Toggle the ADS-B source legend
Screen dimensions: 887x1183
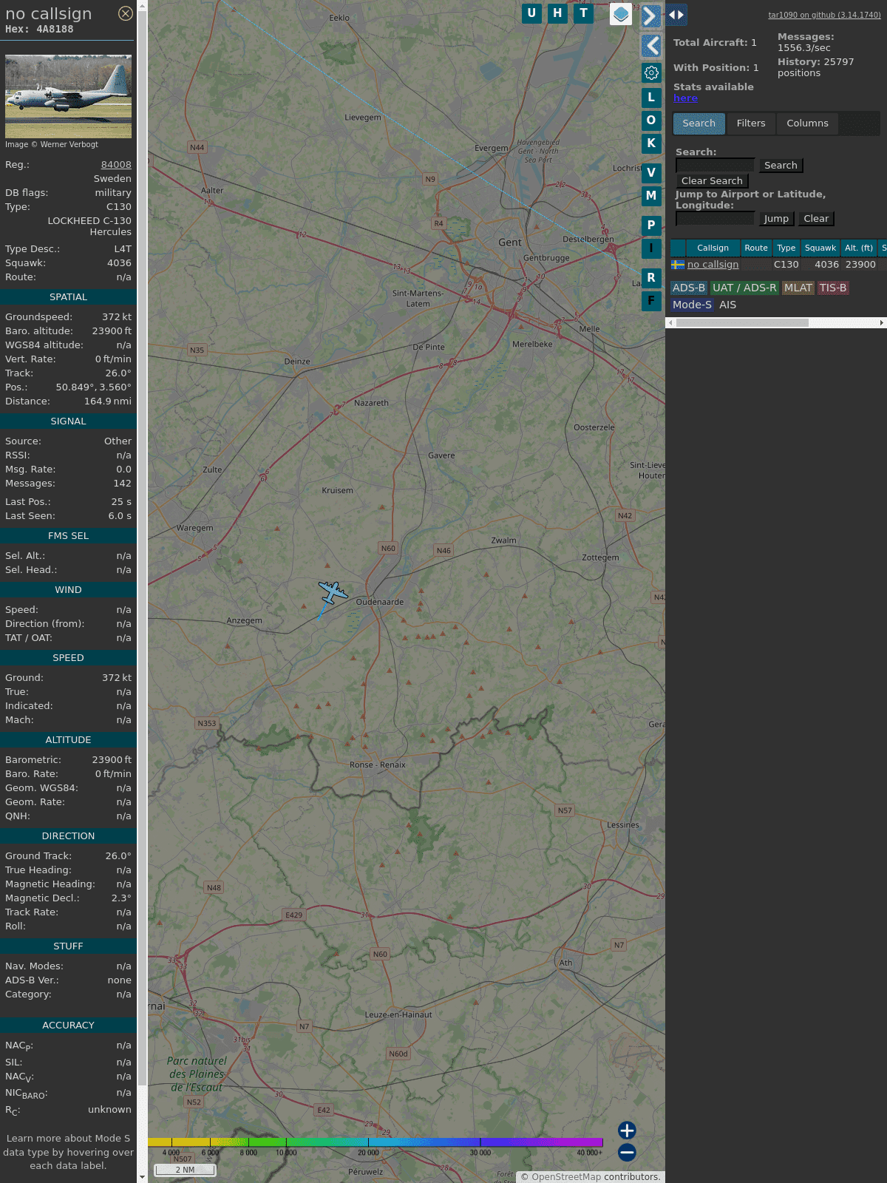pyautogui.click(x=689, y=288)
